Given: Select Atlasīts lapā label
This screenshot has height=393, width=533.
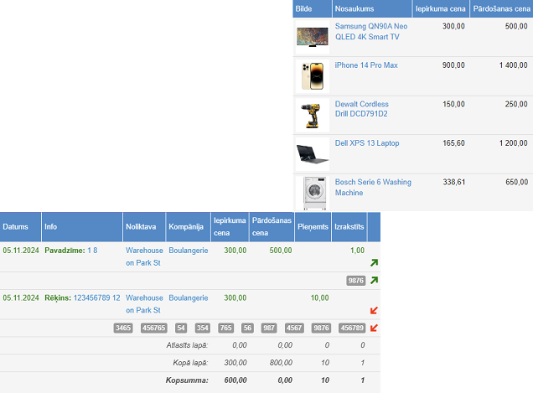Looking at the screenshot, I should click(187, 345).
